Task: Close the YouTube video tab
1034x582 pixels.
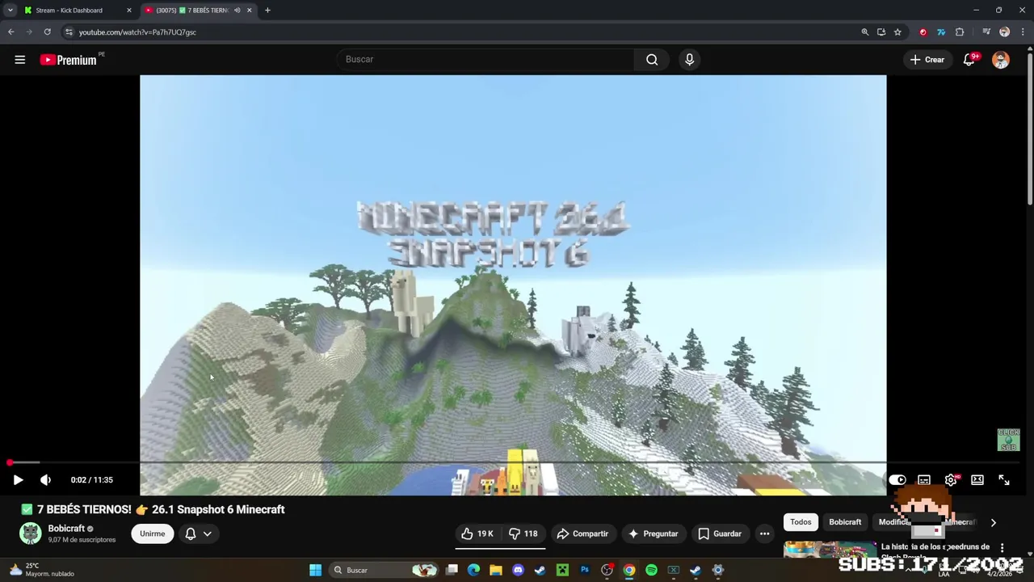Action: (249, 11)
